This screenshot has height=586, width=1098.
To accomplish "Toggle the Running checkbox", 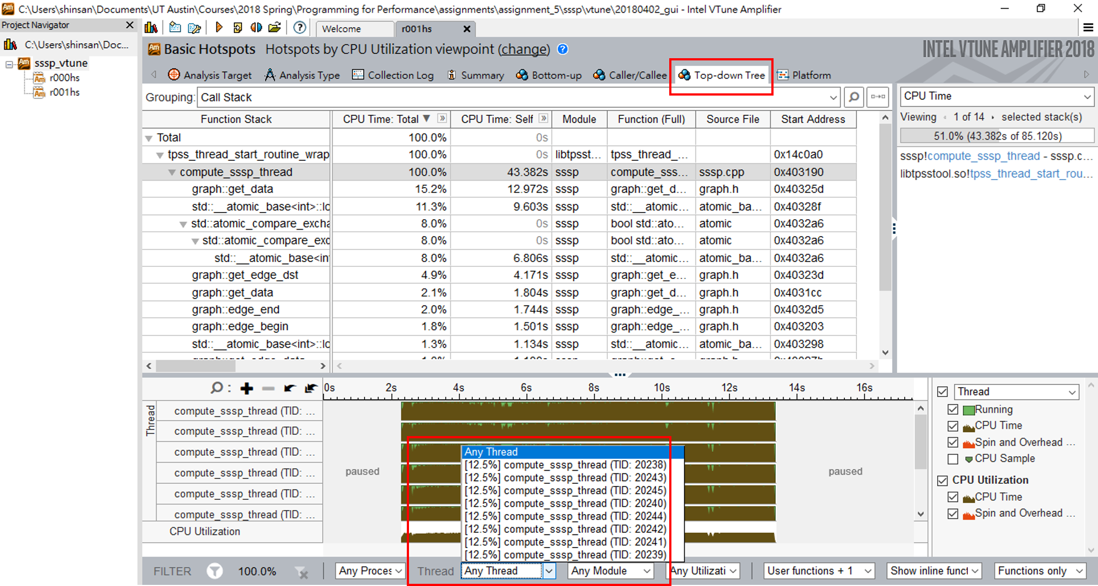I will (x=953, y=410).
